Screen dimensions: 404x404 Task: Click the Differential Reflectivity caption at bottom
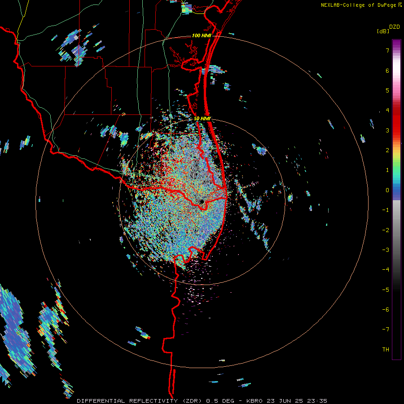point(202,401)
